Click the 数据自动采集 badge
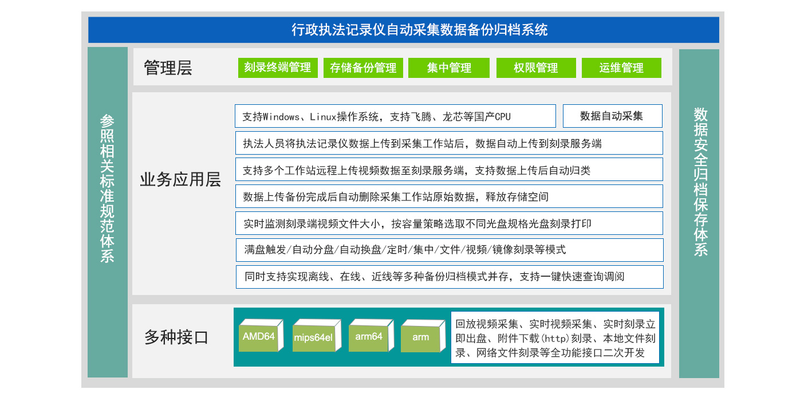The image size is (804, 409). pyautogui.click(x=613, y=116)
